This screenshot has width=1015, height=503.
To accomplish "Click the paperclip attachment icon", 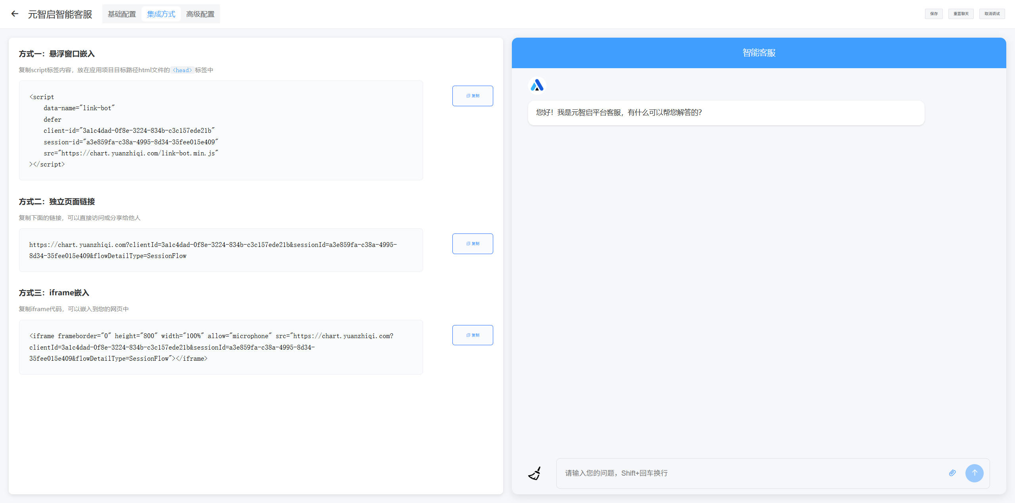I will point(952,473).
